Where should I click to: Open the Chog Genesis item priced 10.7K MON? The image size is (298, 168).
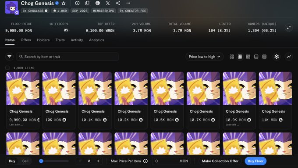pyautogui.click(x=203, y=100)
